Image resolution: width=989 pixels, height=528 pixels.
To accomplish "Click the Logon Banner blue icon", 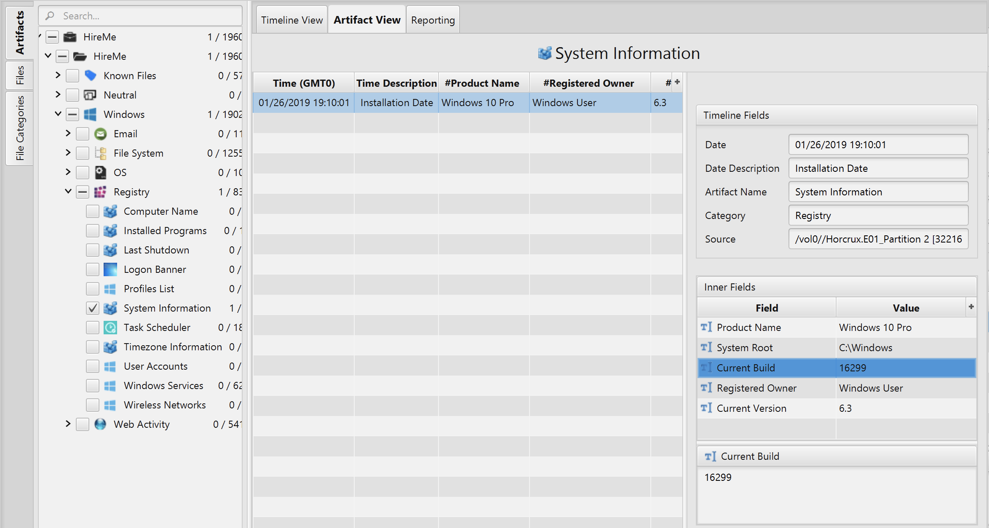I will (x=110, y=269).
